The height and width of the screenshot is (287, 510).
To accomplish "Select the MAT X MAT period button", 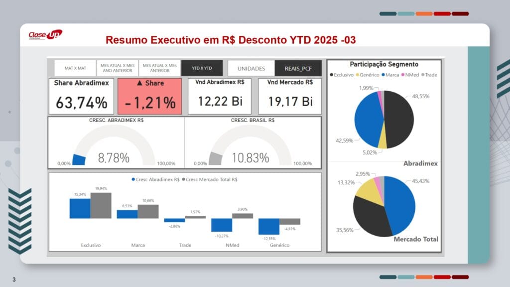I will click(x=75, y=68).
